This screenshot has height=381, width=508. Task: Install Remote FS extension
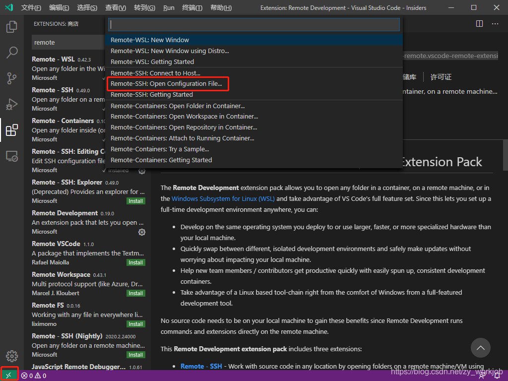coord(136,324)
